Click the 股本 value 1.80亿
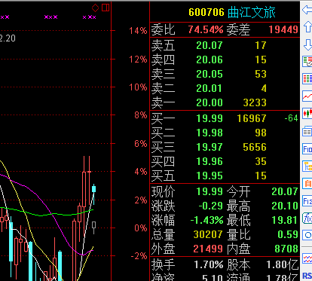Viewport: 312px width, 281px height. coord(283,264)
